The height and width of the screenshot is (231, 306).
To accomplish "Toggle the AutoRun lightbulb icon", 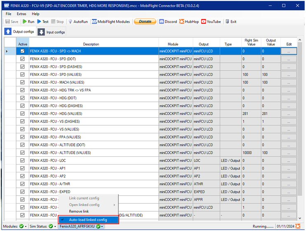I will coord(70,21).
